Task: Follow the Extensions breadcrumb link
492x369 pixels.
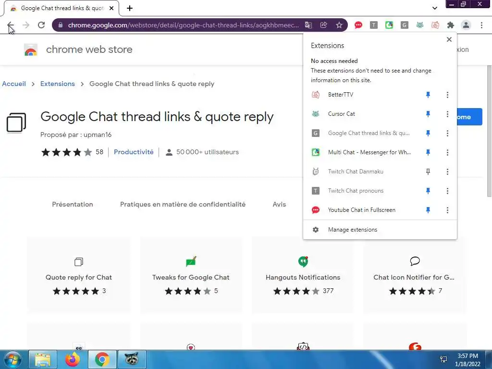Action: click(x=58, y=84)
